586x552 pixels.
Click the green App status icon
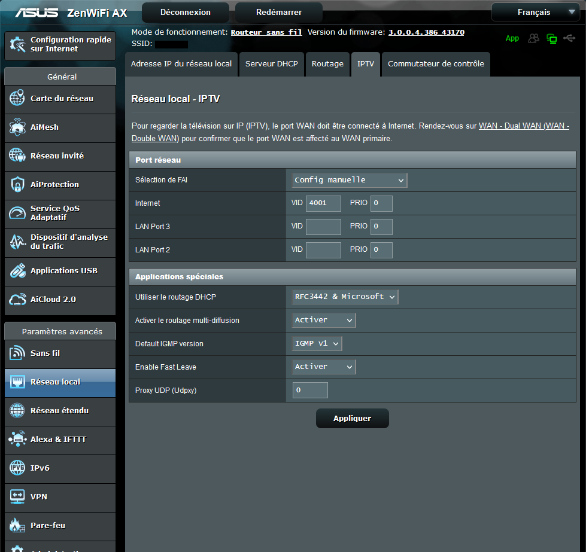point(512,38)
